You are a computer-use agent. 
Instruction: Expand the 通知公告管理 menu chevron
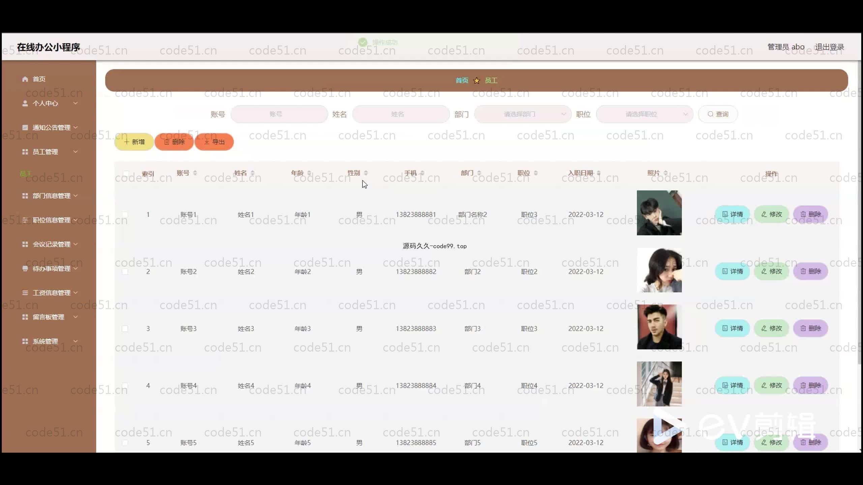76,127
